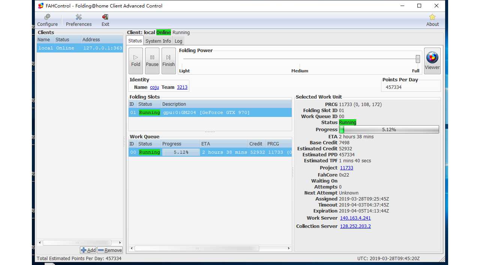Launch the Viewer button
This screenshot has height=265, width=480.
(432, 61)
